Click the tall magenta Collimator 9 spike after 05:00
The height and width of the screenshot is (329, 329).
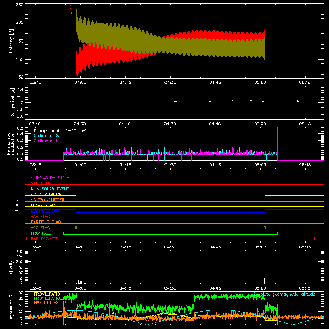click(x=277, y=144)
